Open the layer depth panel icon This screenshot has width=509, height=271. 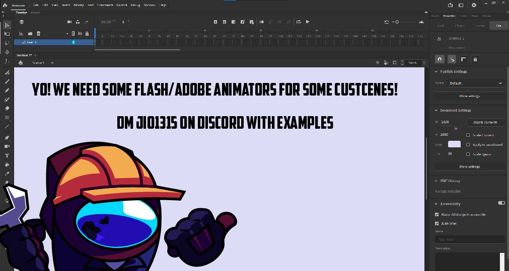click(22, 22)
